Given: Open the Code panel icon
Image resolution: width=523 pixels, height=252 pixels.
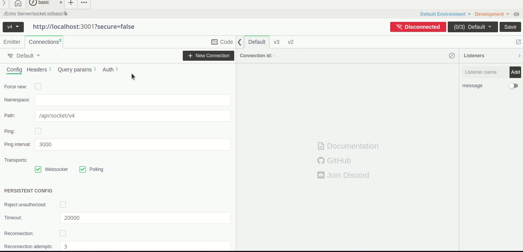Looking at the screenshot, I should click(215, 42).
